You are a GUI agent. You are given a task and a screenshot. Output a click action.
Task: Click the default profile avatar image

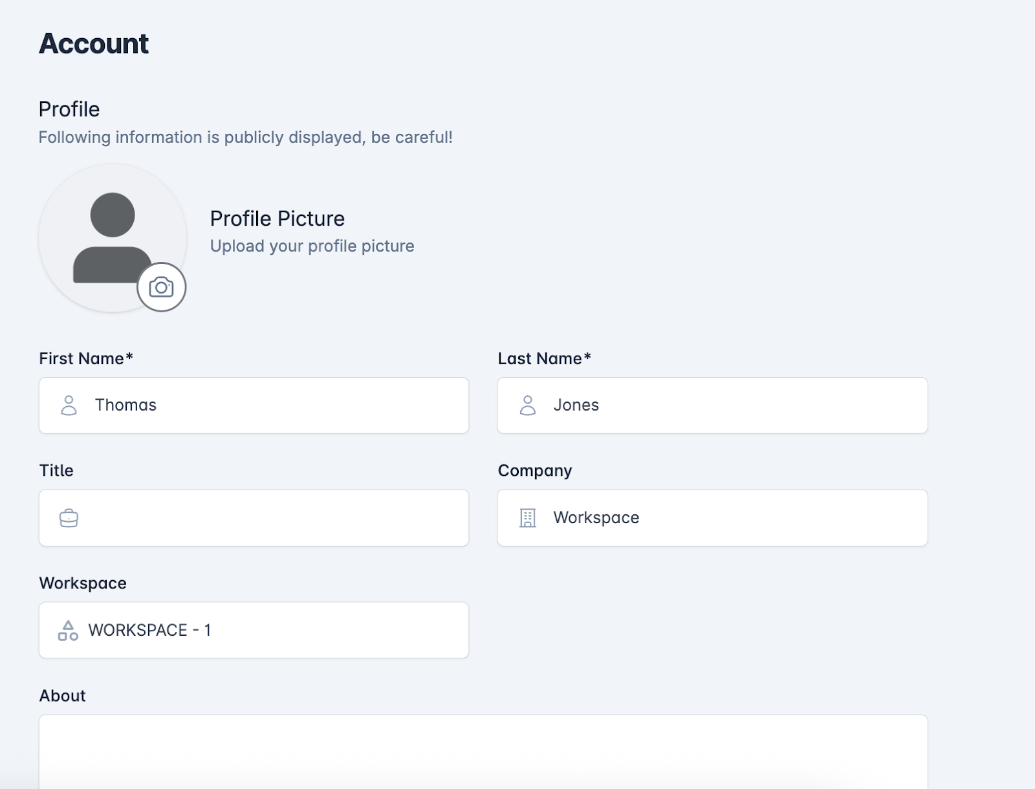(x=113, y=238)
